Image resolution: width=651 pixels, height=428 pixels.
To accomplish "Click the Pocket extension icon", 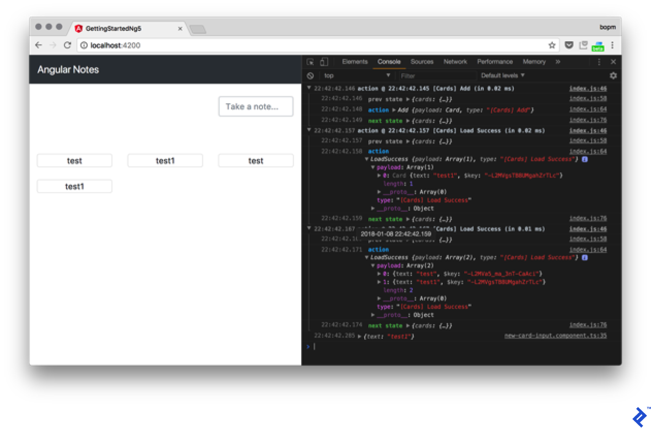I will pos(569,45).
